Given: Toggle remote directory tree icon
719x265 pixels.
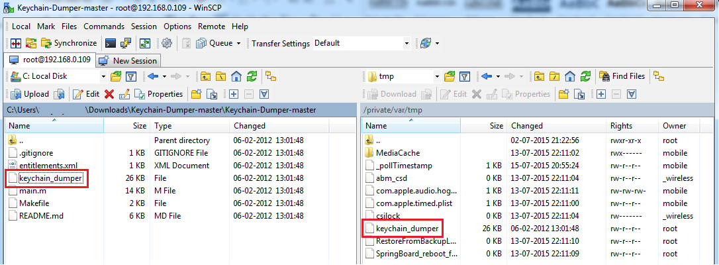Looking at the screenshot, I should pyautogui.click(x=659, y=76).
